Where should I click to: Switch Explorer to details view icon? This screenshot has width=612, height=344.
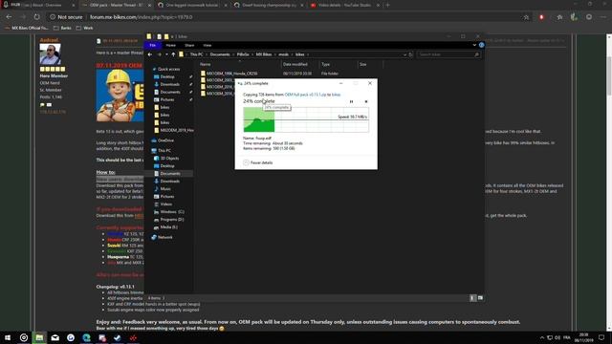click(472, 298)
